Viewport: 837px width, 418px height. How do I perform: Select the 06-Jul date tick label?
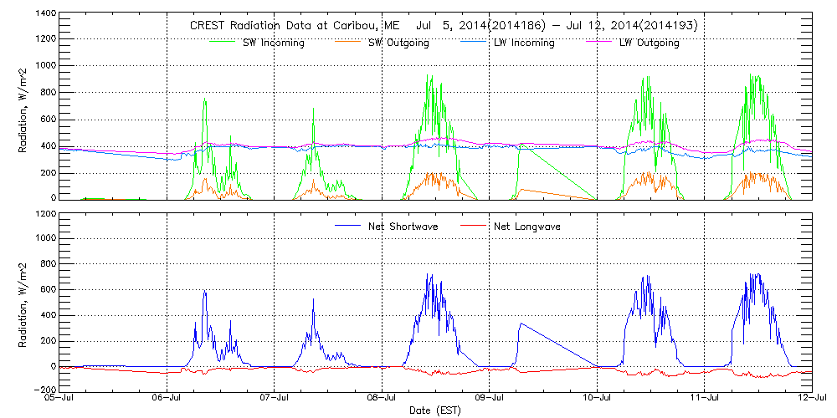[167, 399]
